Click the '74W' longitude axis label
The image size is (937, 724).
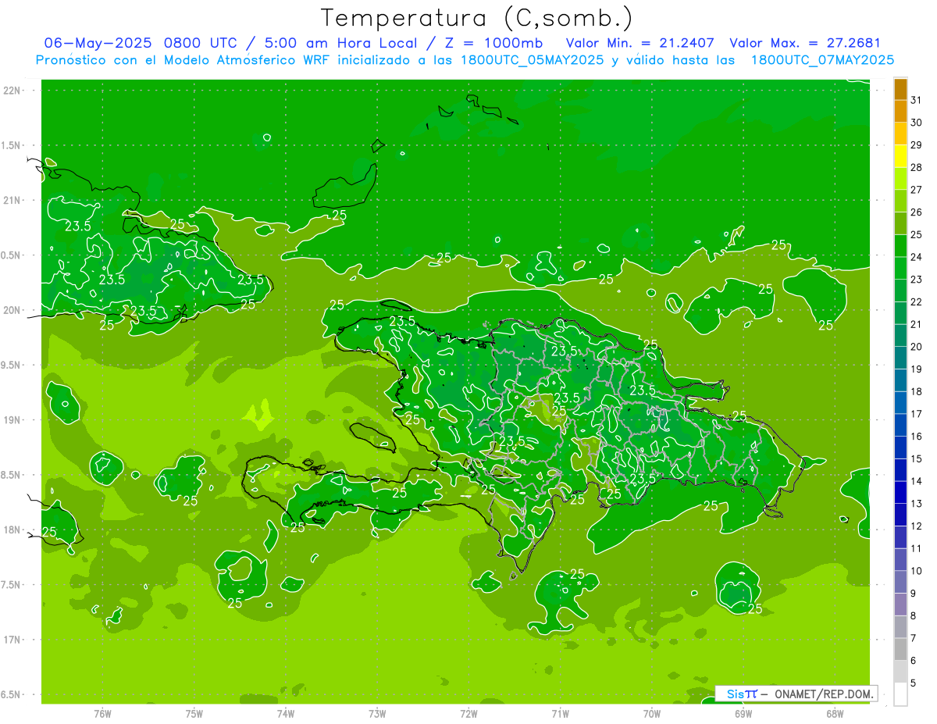286,713
